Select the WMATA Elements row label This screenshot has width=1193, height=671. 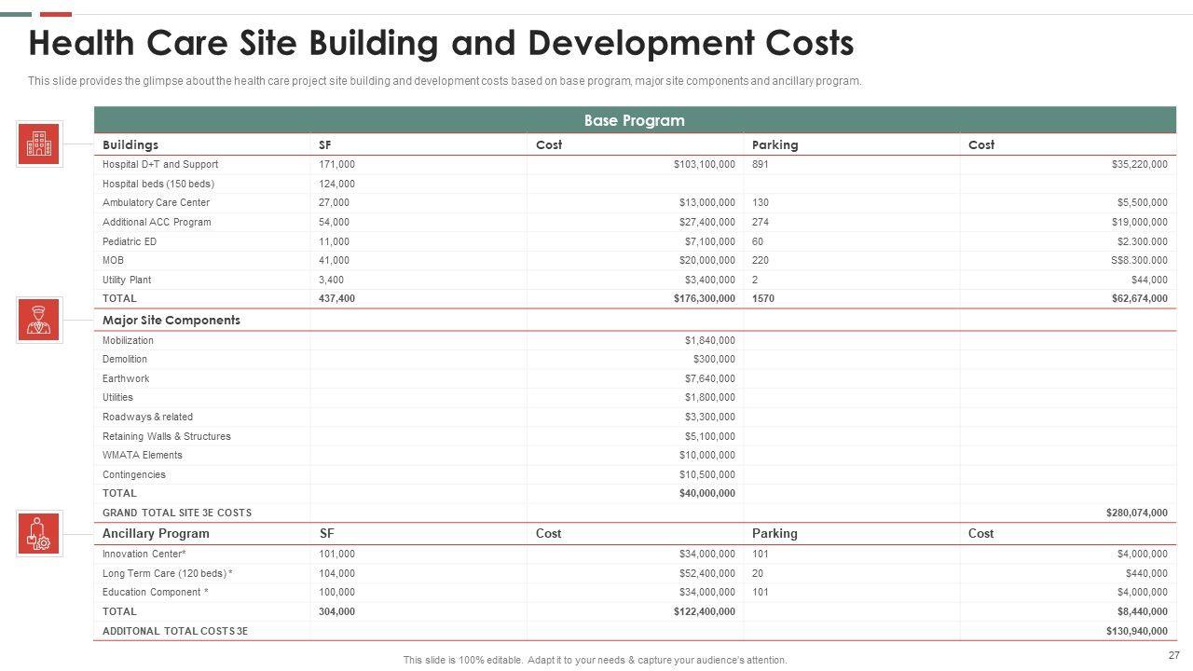[143, 456]
